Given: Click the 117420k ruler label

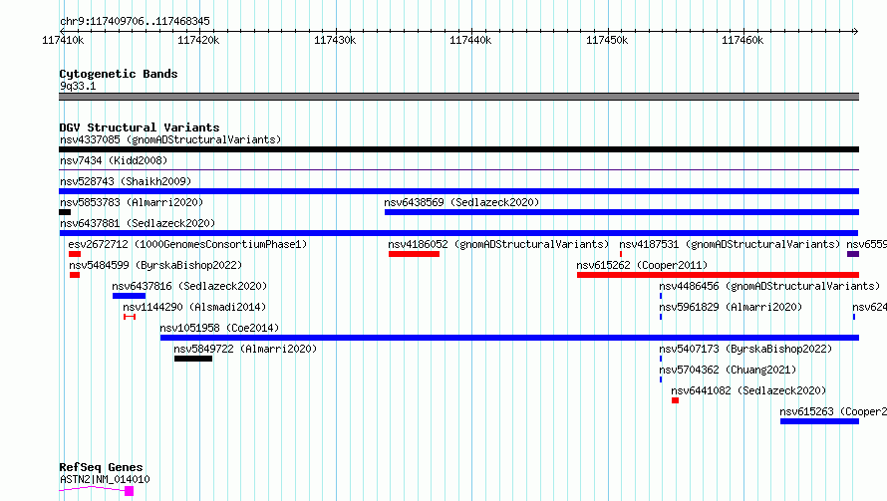Looking at the screenshot, I should [x=198, y=40].
